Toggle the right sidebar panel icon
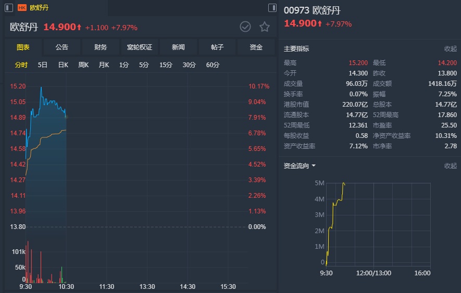The image size is (461, 293). pos(272,8)
